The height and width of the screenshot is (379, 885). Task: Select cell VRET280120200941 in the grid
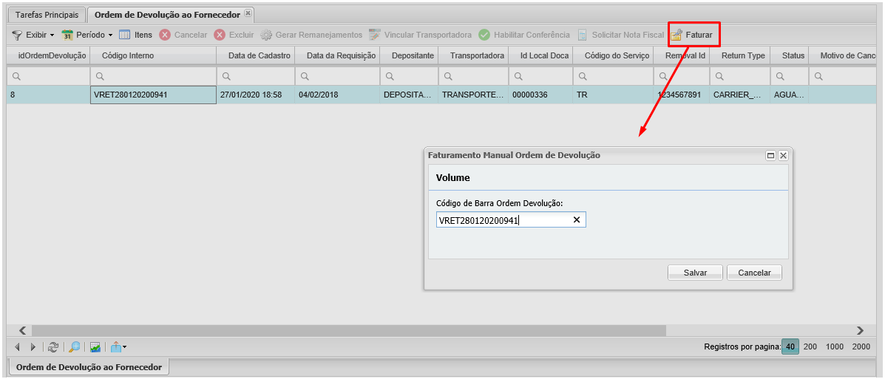click(154, 95)
